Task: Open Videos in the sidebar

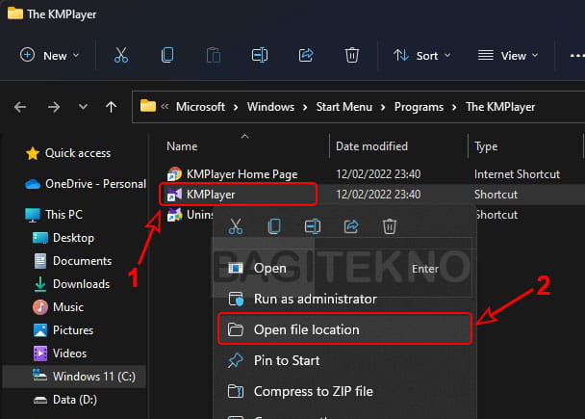Action: point(60,354)
